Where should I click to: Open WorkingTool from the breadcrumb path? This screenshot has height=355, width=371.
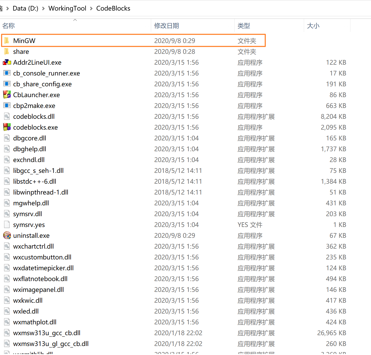pyautogui.click(x=67, y=8)
